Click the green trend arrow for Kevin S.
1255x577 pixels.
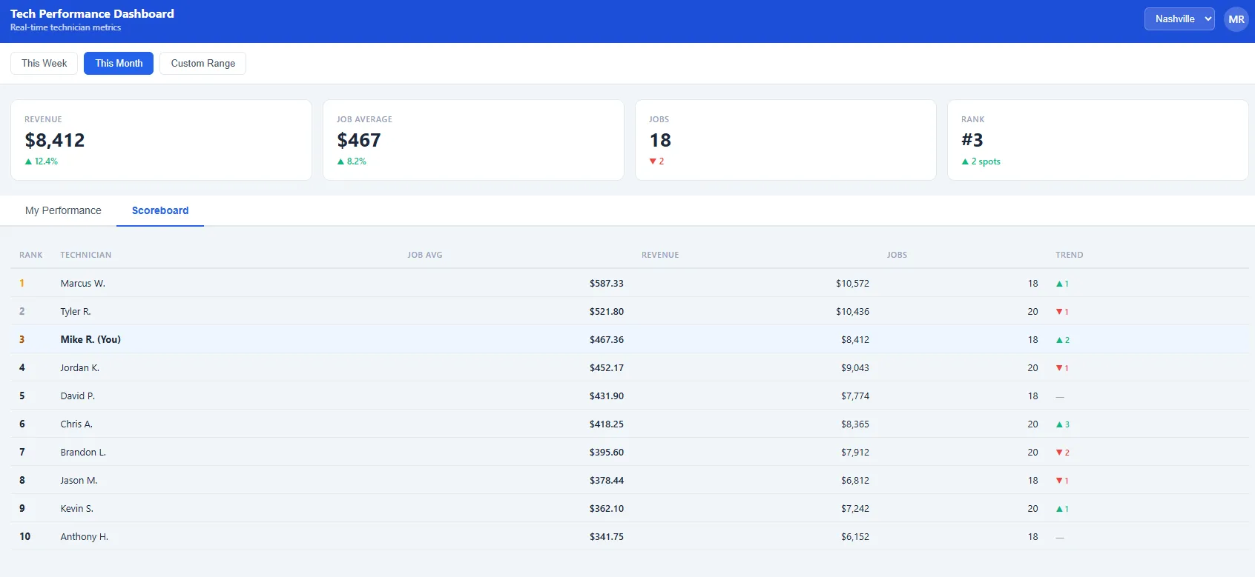[1060, 509]
